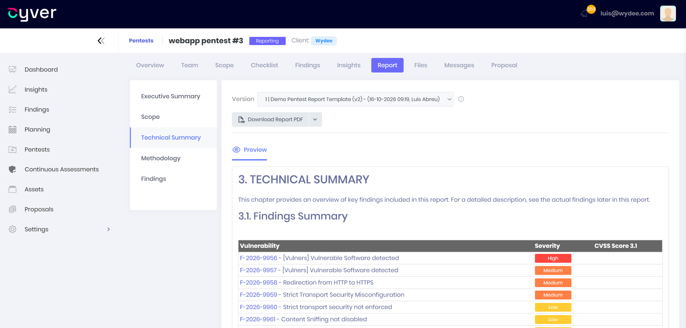Click Download Report PDF button
Image resolution: width=686 pixels, height=328 pixels.
click(x=270, y=119)
